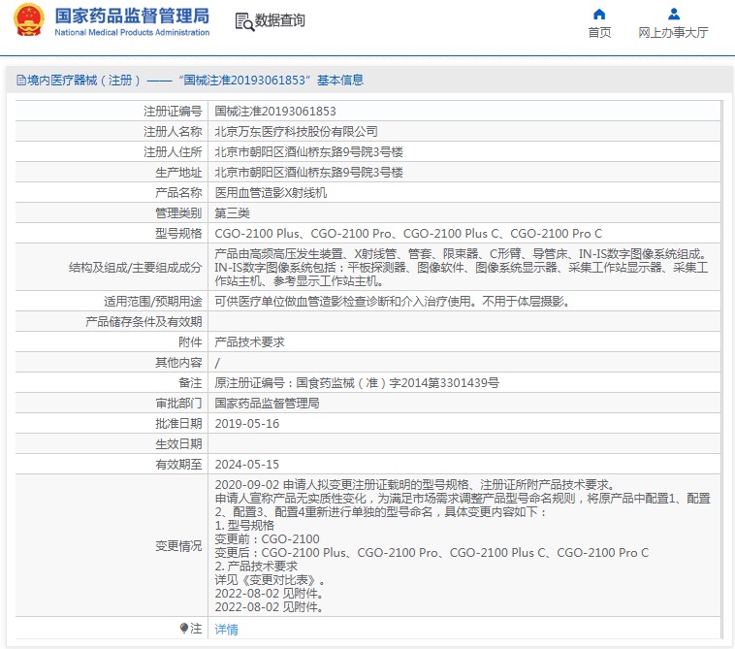Go to 首页 text link
The image size is (735, 649).
pos(599,32)
